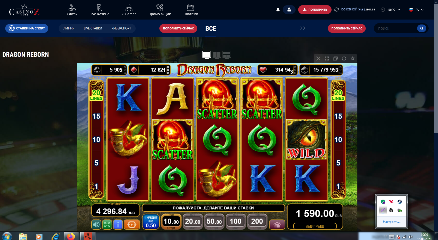The width and height of the screenshot is (438, 240).
Task: Toggle autoplay with orange loop button
Action: click(132, 224)
